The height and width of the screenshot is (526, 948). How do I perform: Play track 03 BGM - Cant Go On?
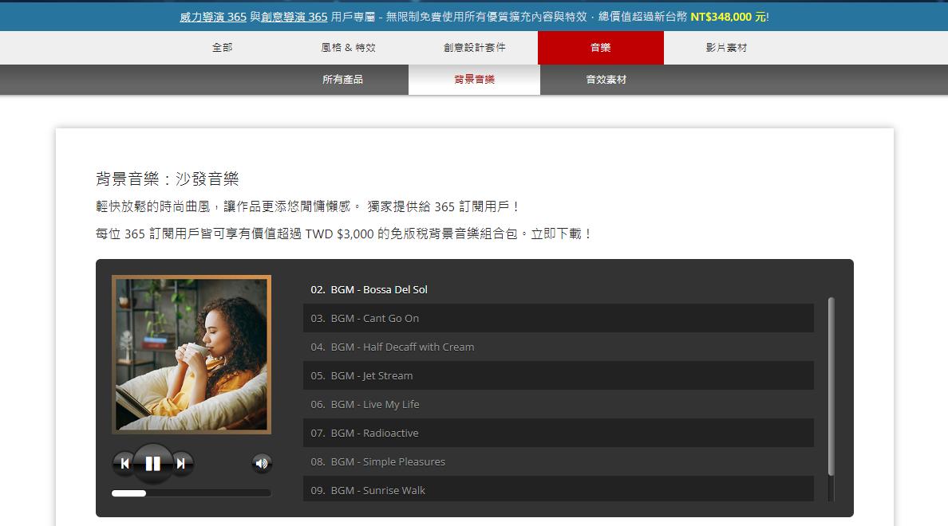tap(558, 318)
